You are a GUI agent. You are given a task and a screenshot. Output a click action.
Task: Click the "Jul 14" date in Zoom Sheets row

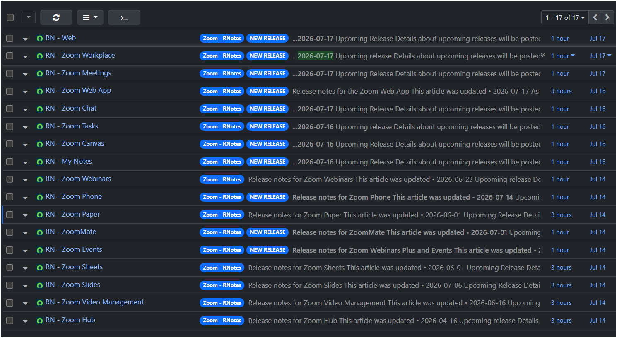click(598, 268)
